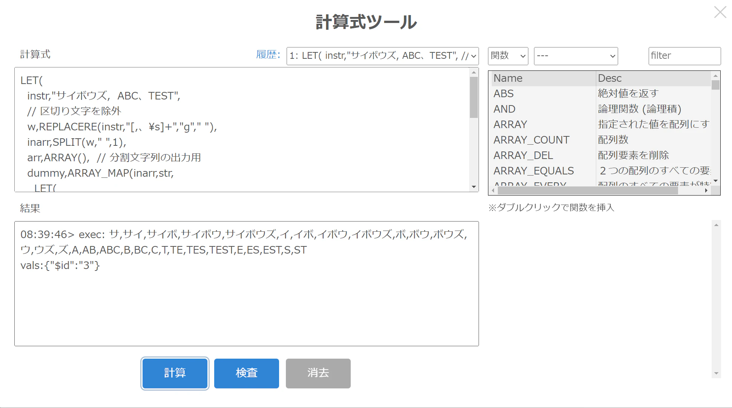Select ARRAY_DEL function row
Image resolution: width=732 pixels, height=408 pixels.
click(523, 155)
